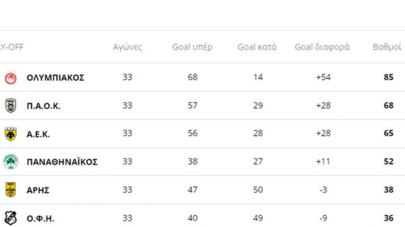Open the ΠΑΝΑΘΗΝΑΪΚΟΣ team name link
The height and width of the screenshot is (227, 405).
pyautogui.click(x=62, y=161)
